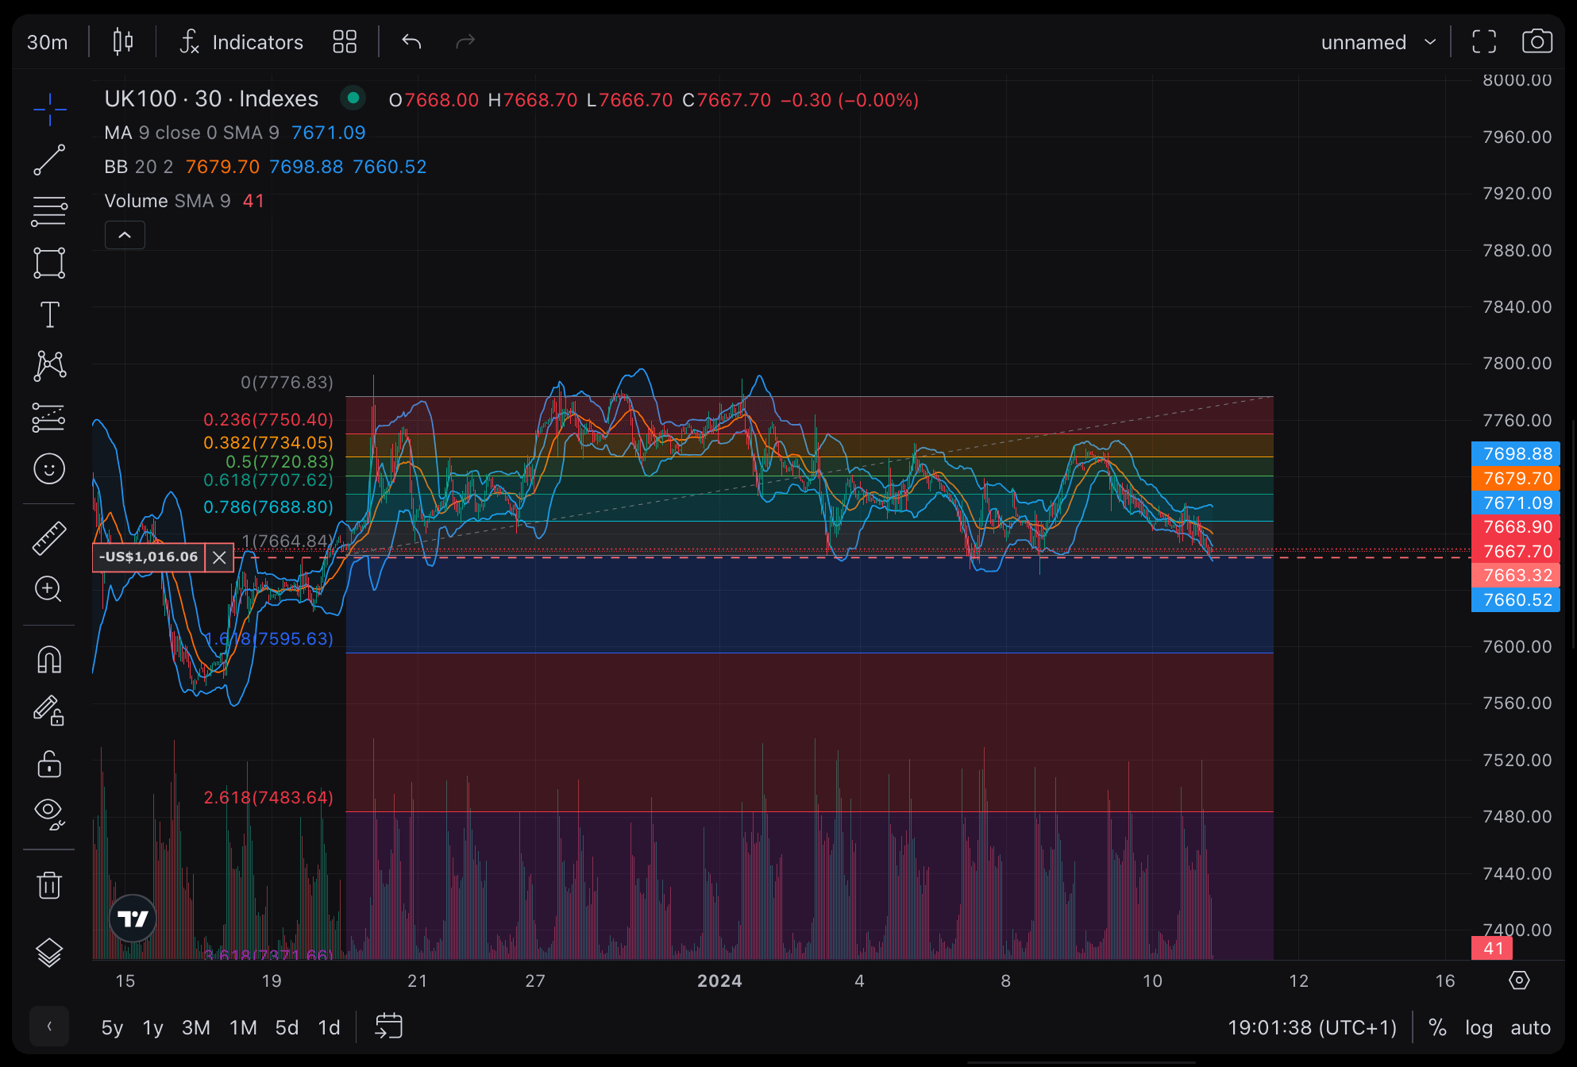Click the 2.618(7483.64) Fibonacci level label
This screenshot has width=1577, height=1067.
268,798
